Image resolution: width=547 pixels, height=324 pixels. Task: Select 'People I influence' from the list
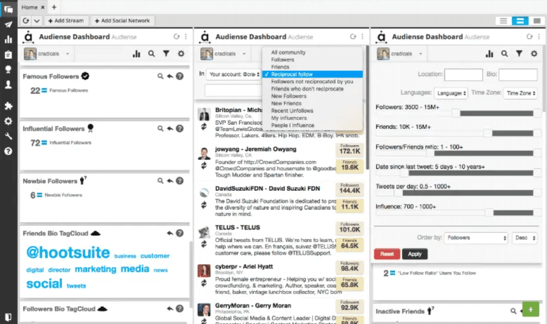(x=292, y=125)
